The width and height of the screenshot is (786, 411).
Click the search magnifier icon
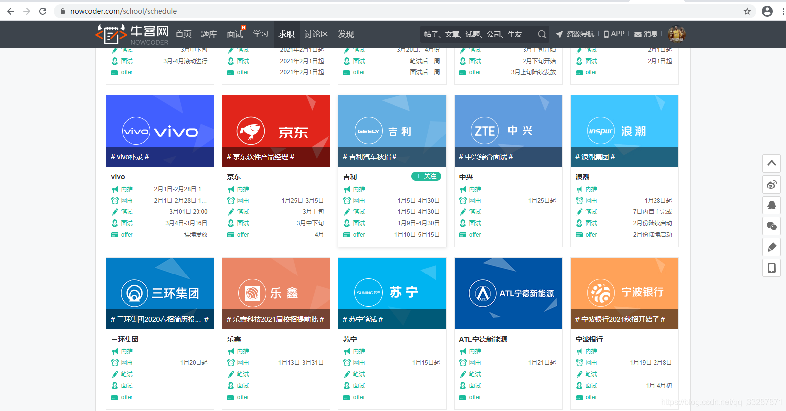click(542, 34)
